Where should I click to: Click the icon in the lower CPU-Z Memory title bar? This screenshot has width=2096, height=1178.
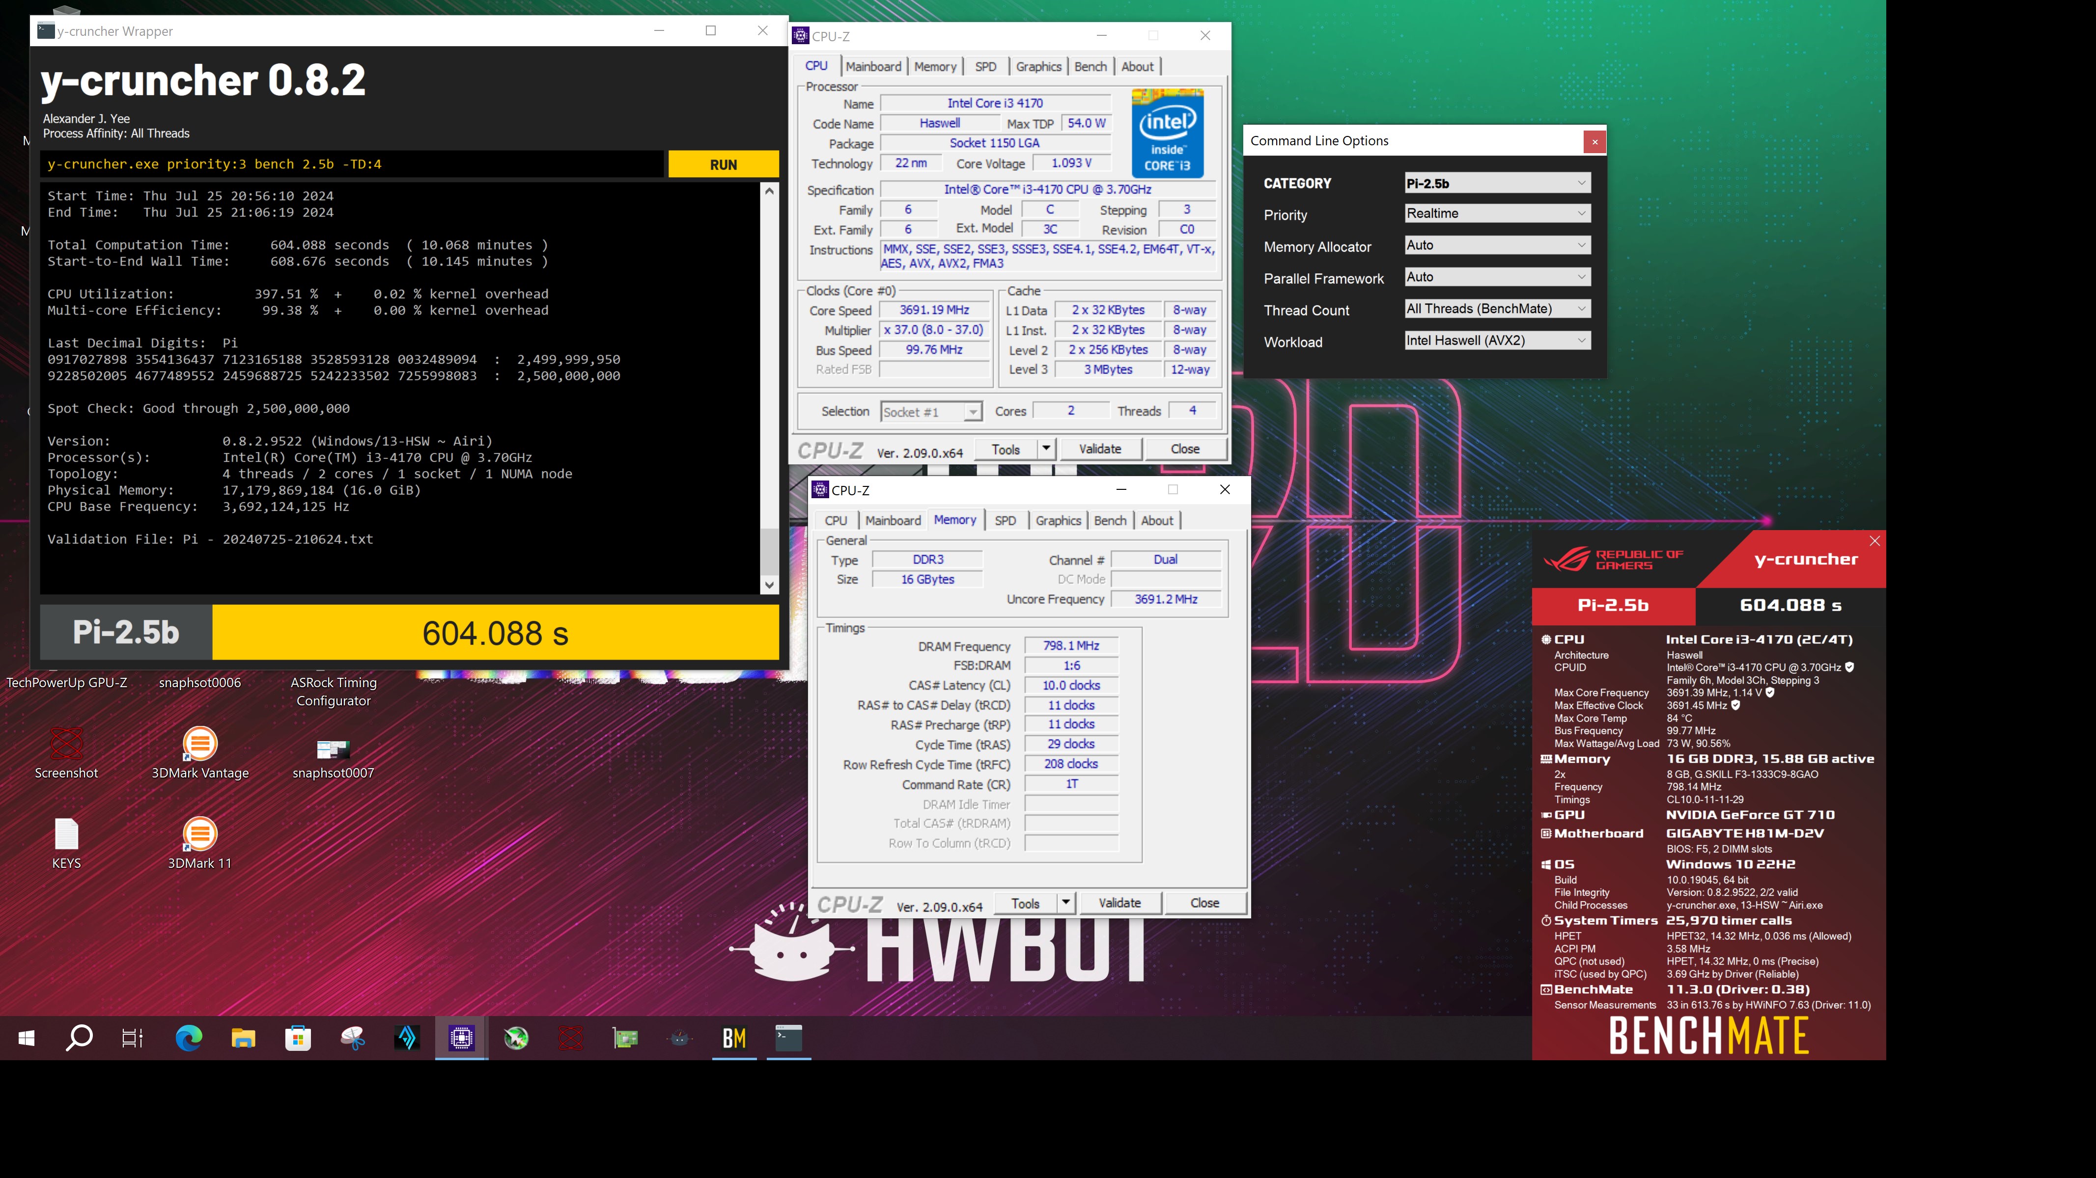tap(820, 489)
